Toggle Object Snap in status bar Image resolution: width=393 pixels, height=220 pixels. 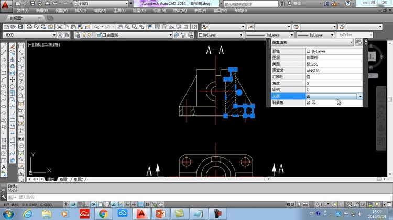pyautogui.click(x=100, y=204)
